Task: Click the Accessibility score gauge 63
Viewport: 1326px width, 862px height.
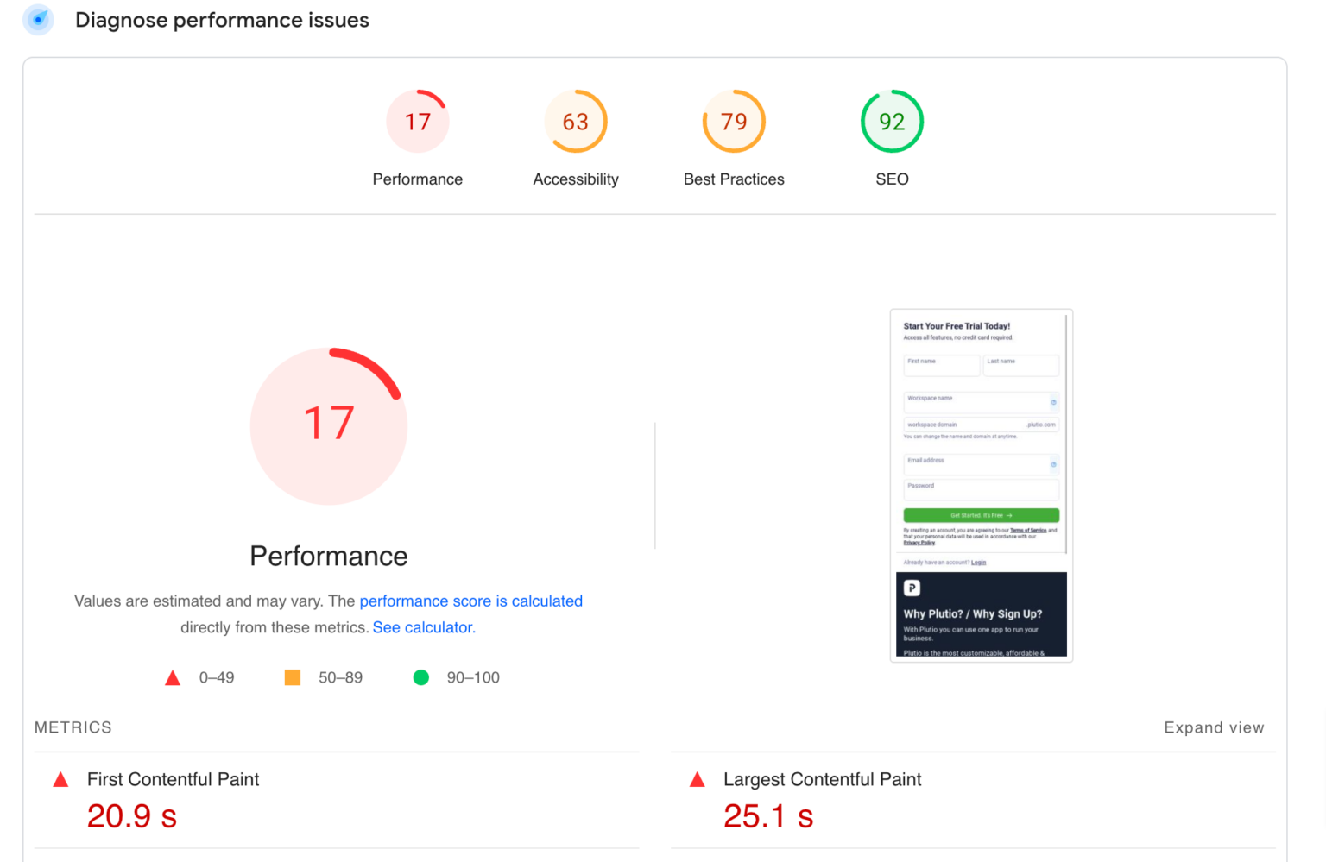Action: click(576, 122)
